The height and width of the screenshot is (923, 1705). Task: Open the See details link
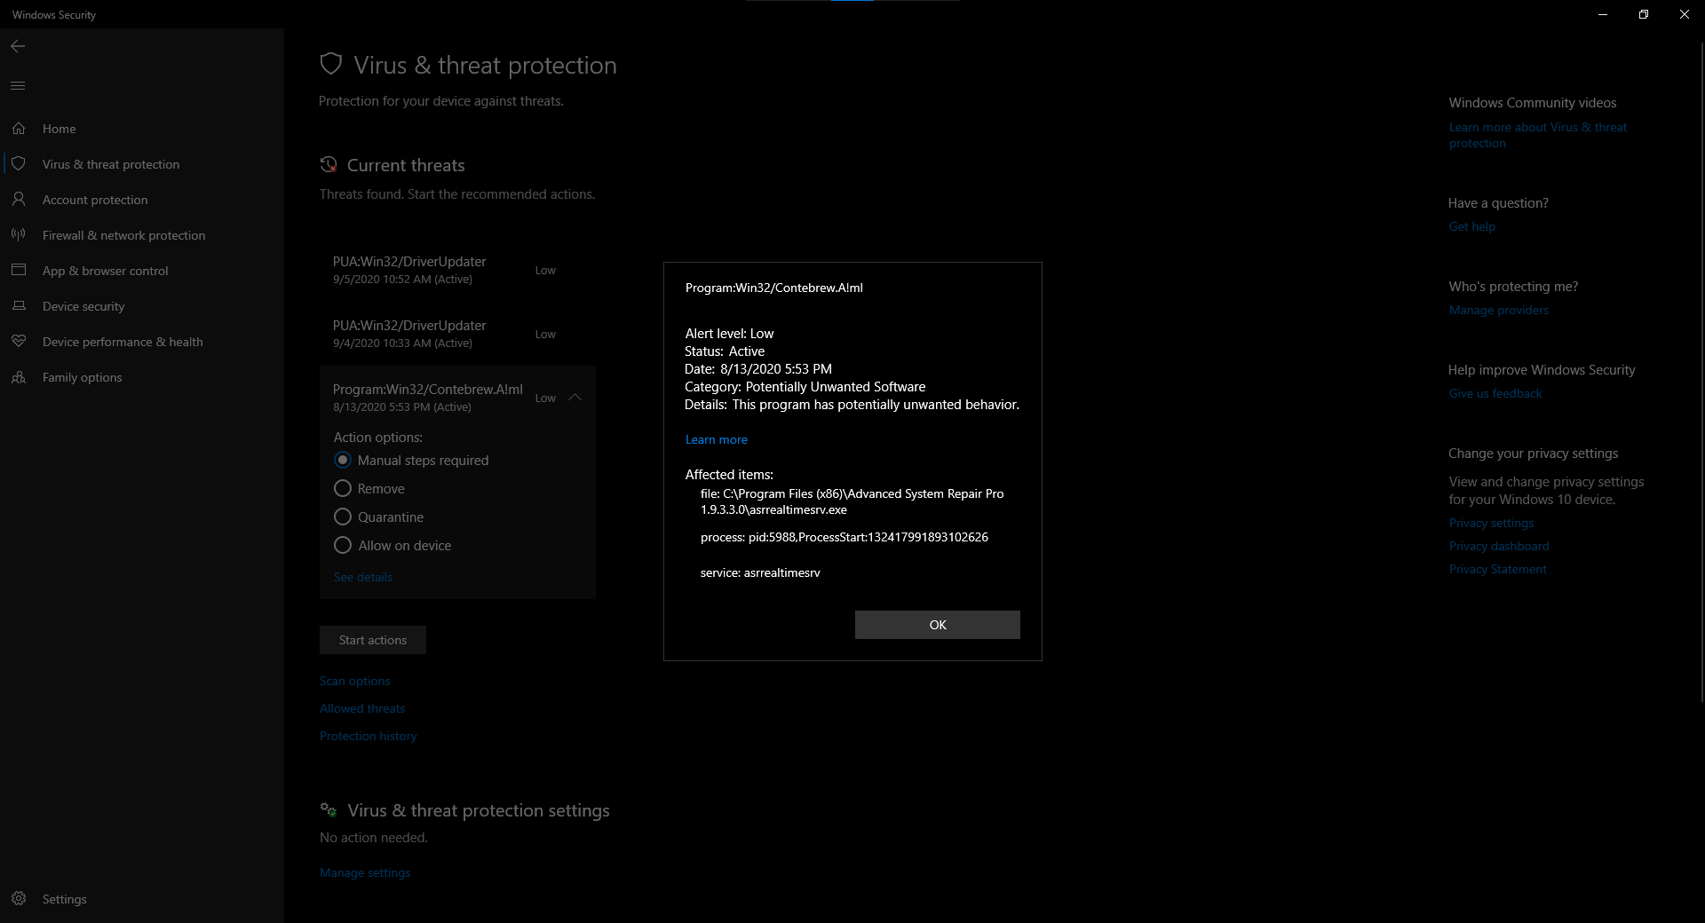click(x=362, y=577)
